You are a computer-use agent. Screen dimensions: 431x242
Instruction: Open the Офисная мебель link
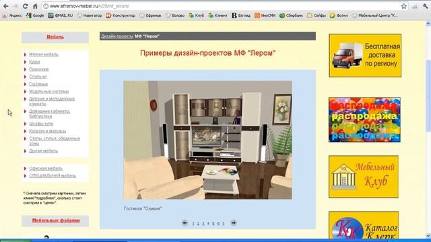(46, 169)
